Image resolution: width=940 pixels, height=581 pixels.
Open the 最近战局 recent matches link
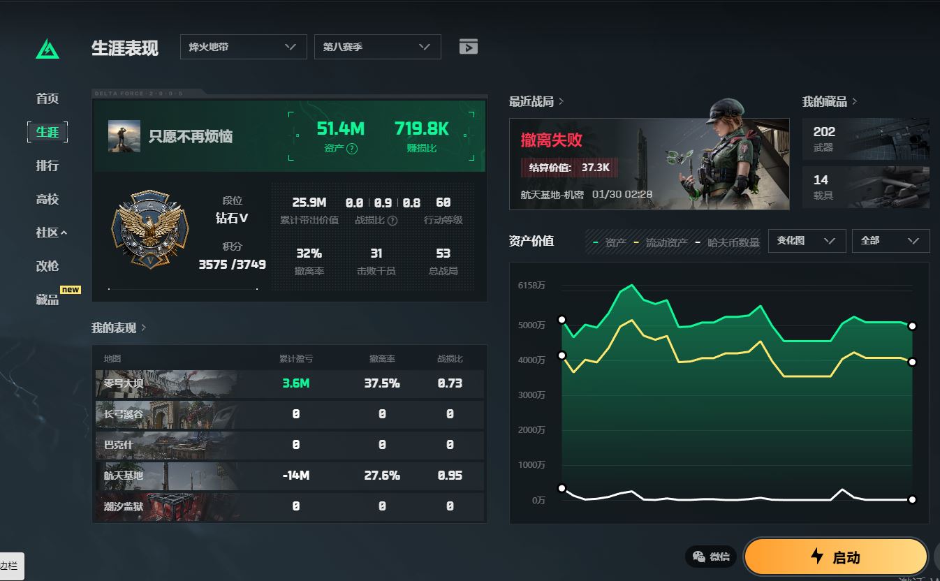[x=536, y=102]
